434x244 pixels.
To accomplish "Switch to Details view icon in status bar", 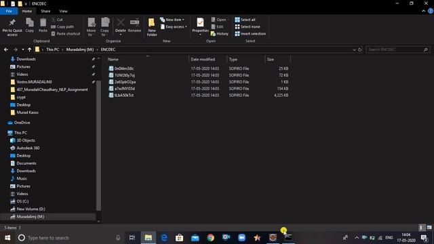I will [422, 228].
